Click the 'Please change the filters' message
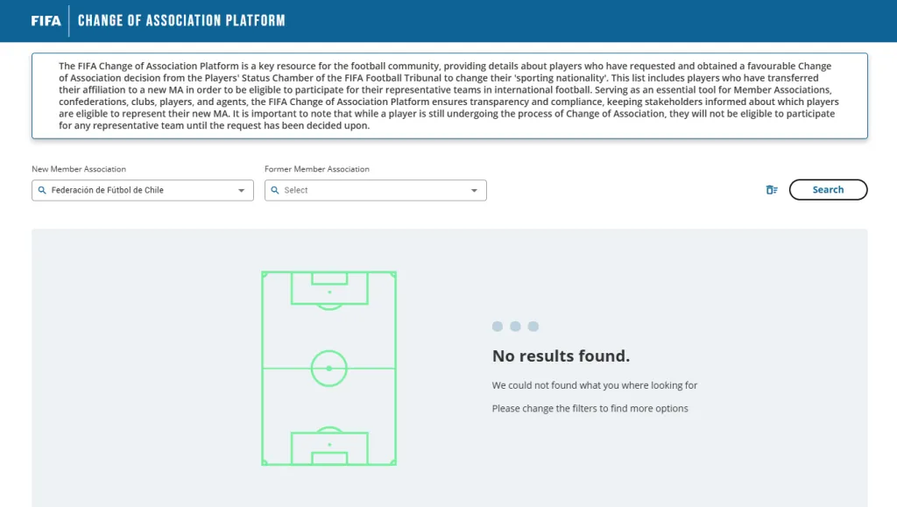Viewport: 897px width, 507px height. [x=590, y=408]
